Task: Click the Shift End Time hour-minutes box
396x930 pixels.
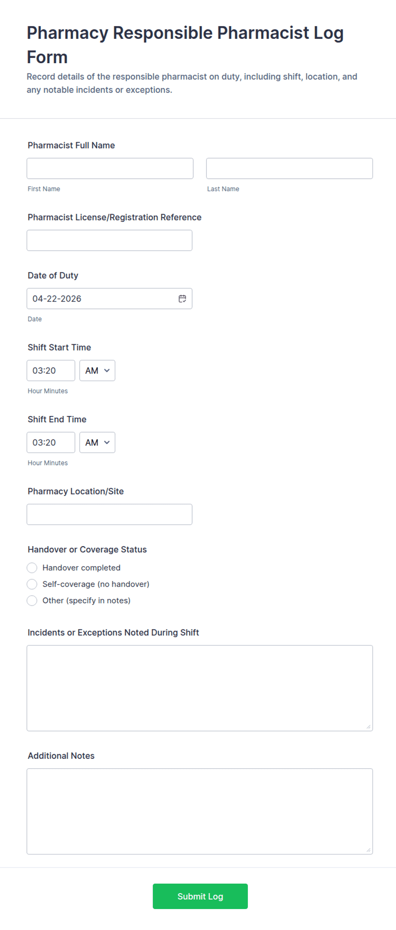Action: pyautogui.click(x=51, y=442)
